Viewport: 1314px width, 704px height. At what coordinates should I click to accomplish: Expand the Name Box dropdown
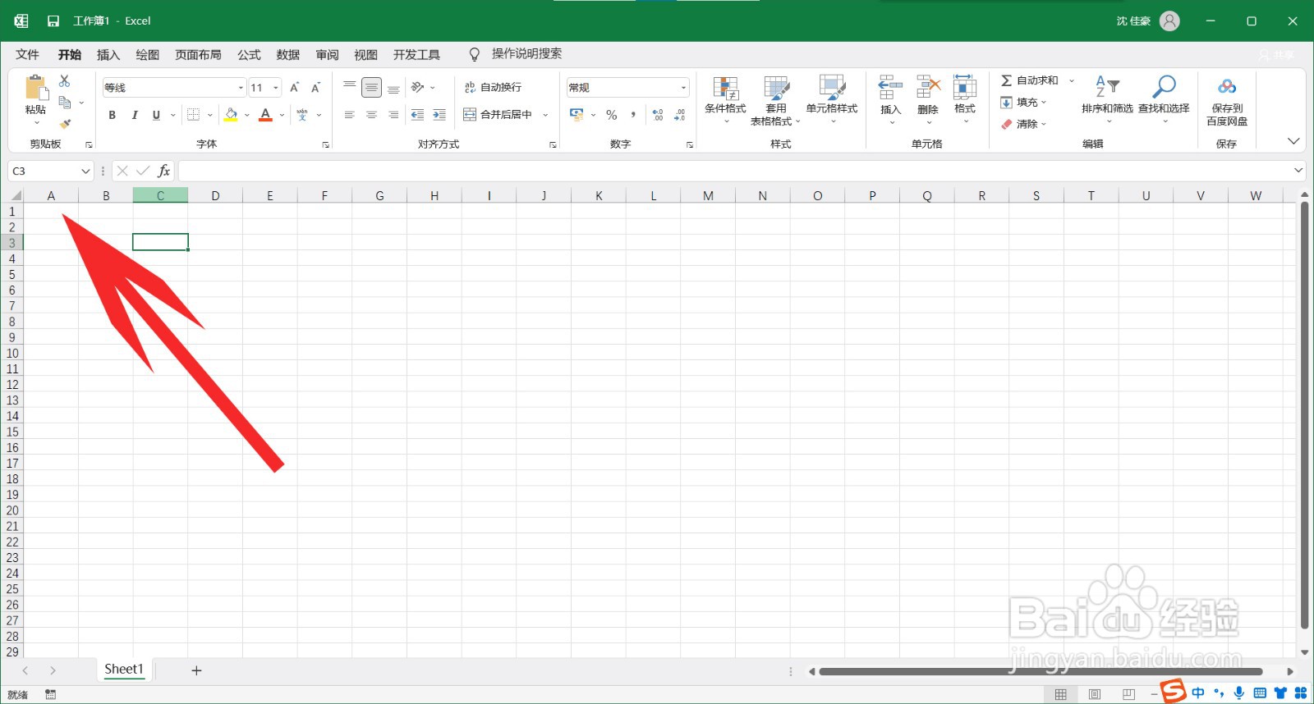pyautogui.click(x=85, y=171)
